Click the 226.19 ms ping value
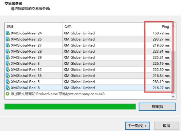The image size is (181, 131). [161, 63]
